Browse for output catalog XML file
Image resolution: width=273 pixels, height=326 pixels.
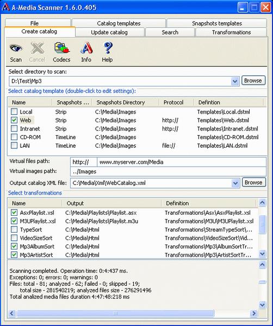[x=254, y=183]
